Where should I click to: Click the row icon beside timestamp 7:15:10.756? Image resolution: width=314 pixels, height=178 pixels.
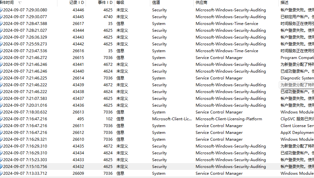point(1,167)
